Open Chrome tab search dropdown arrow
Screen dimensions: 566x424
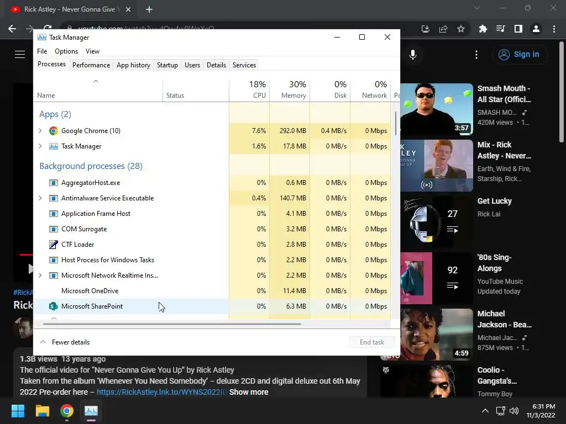[477, 8]
